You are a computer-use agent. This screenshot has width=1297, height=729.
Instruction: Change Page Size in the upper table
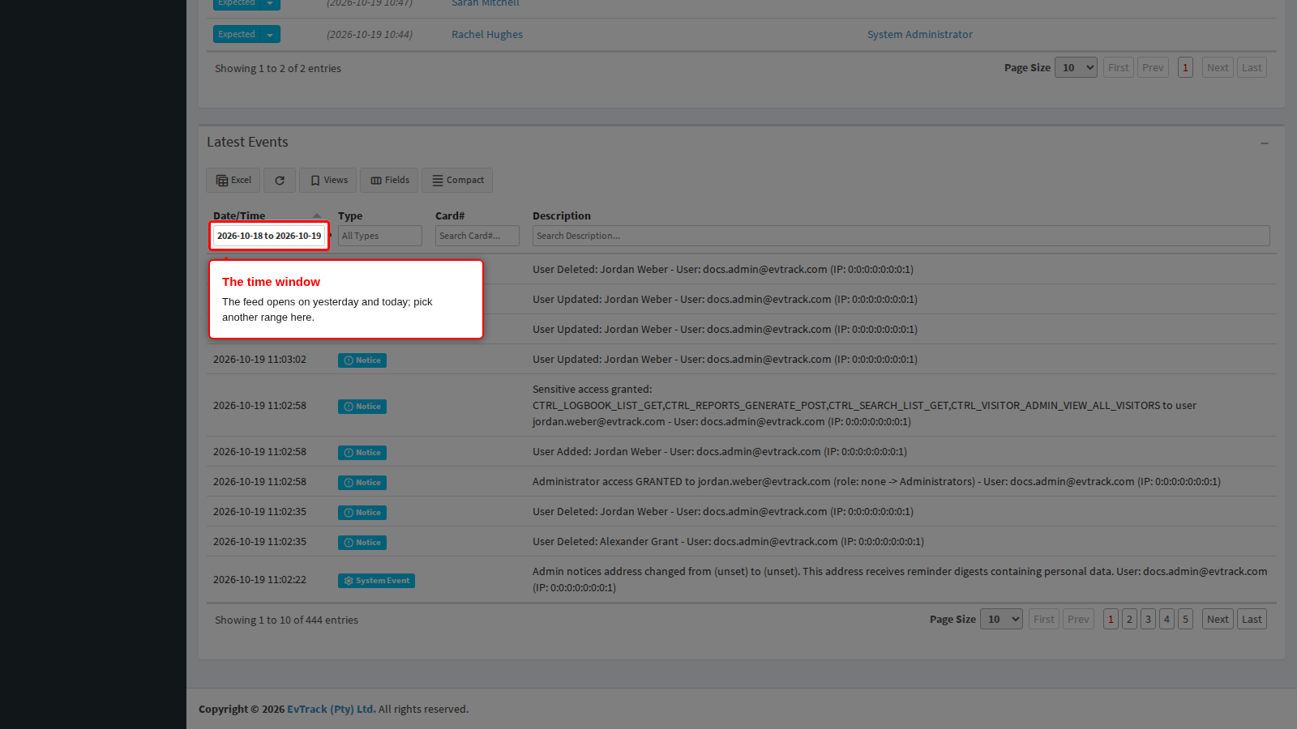1076,68
